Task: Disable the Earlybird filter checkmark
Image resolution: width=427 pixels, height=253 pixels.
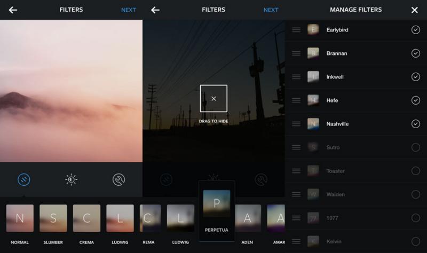Action: [x=416, y=30]
